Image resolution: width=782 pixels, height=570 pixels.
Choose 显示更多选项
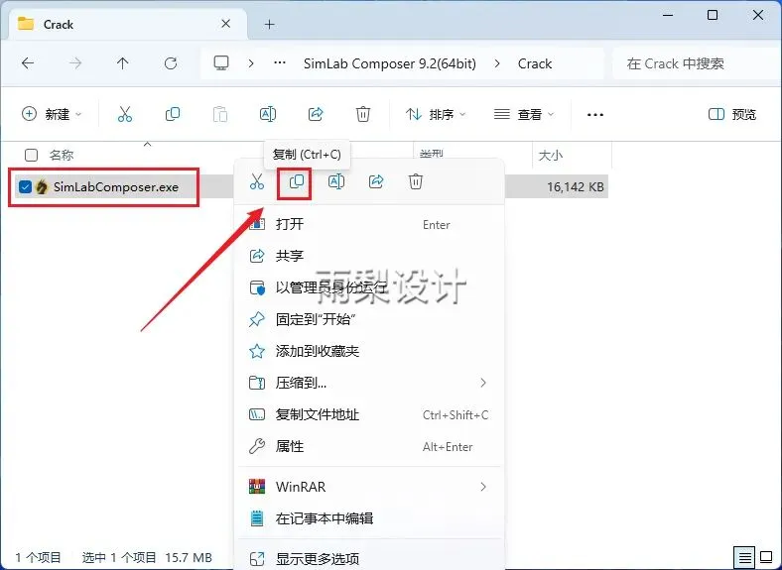[x=369, y=558]
